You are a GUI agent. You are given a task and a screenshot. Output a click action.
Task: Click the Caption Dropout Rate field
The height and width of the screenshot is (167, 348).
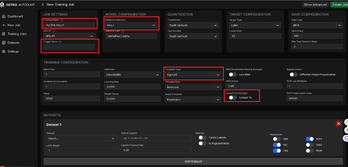pyautogui.click(x=156, y=150)
